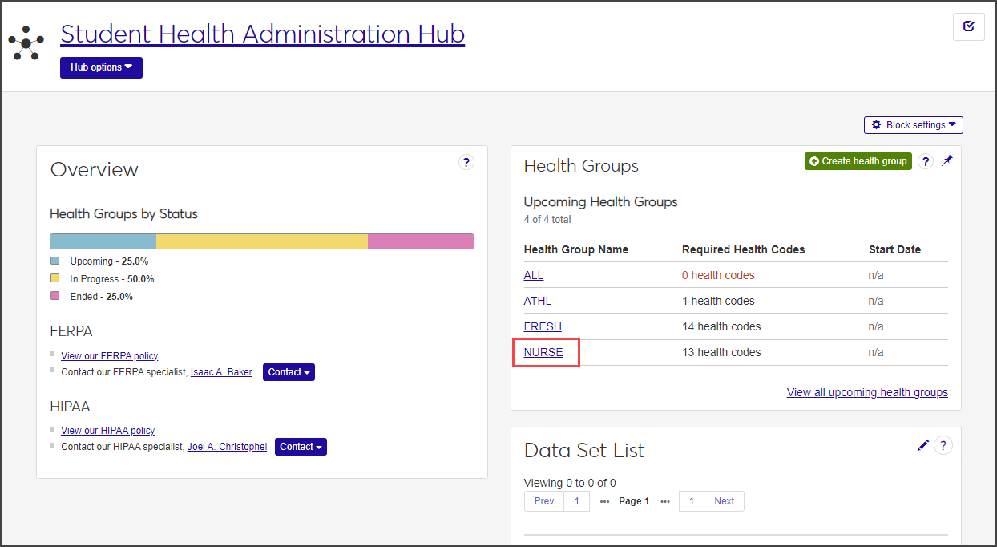Click the hub network icon beside the title
Screen dimensions: 997x547
[26, 43]
